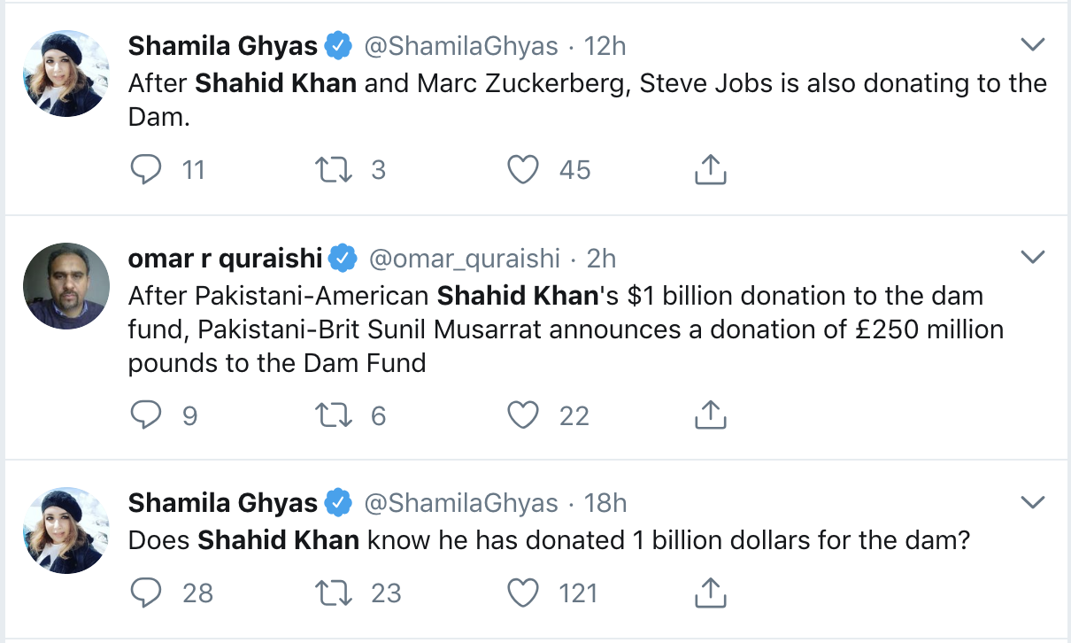The width and height of the screenshot is (1071, 643).
Task: Like omar r quraishi's dam fund tweet
Action: tap(524, 414)
